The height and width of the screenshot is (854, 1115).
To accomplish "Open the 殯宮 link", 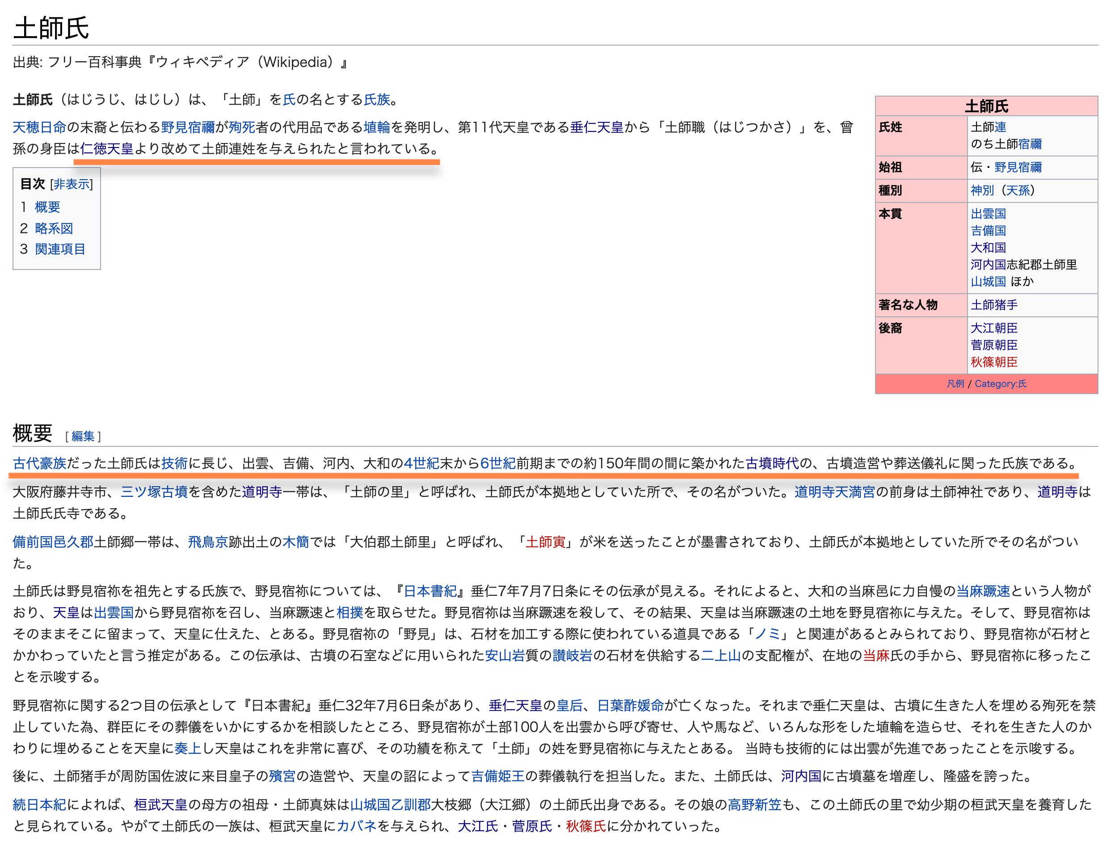I will [282, 776].
